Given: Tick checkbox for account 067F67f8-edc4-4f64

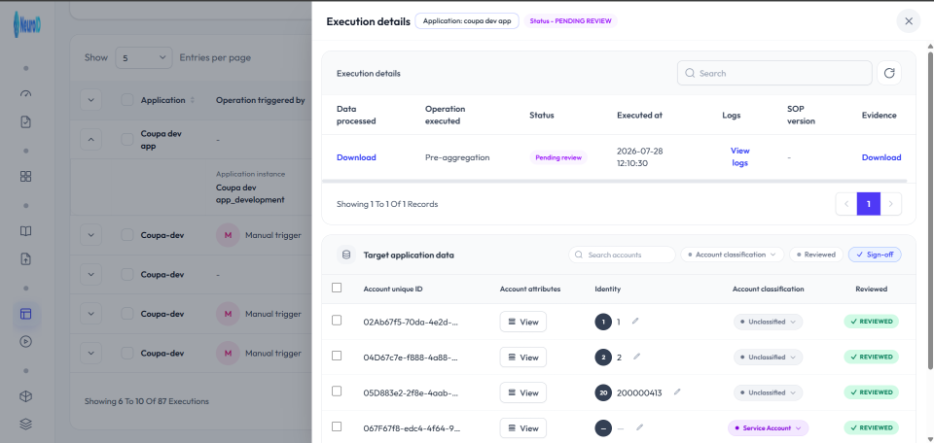Looking at the screenshot, I should (337, 426).
